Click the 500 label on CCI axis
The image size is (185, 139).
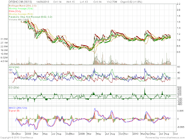(x=179, y=87)
